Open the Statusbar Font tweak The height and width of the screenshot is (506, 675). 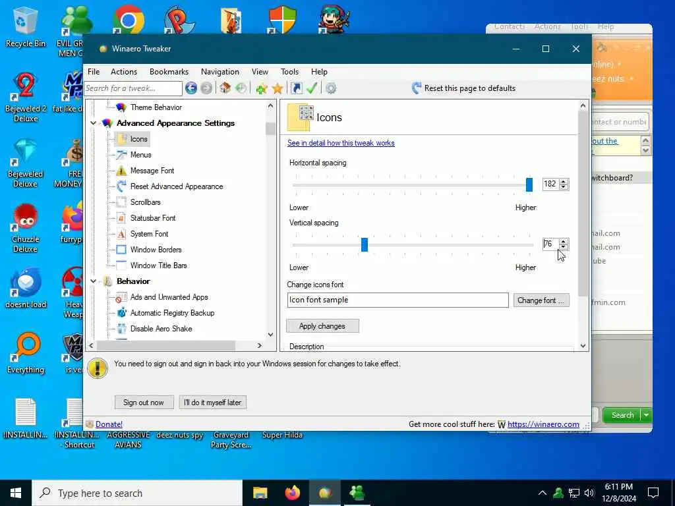pyautogui.click(x=153, y=218)
